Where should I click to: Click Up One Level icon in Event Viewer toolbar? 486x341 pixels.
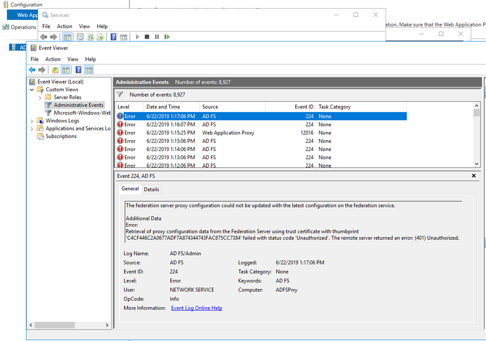point(55,70)
